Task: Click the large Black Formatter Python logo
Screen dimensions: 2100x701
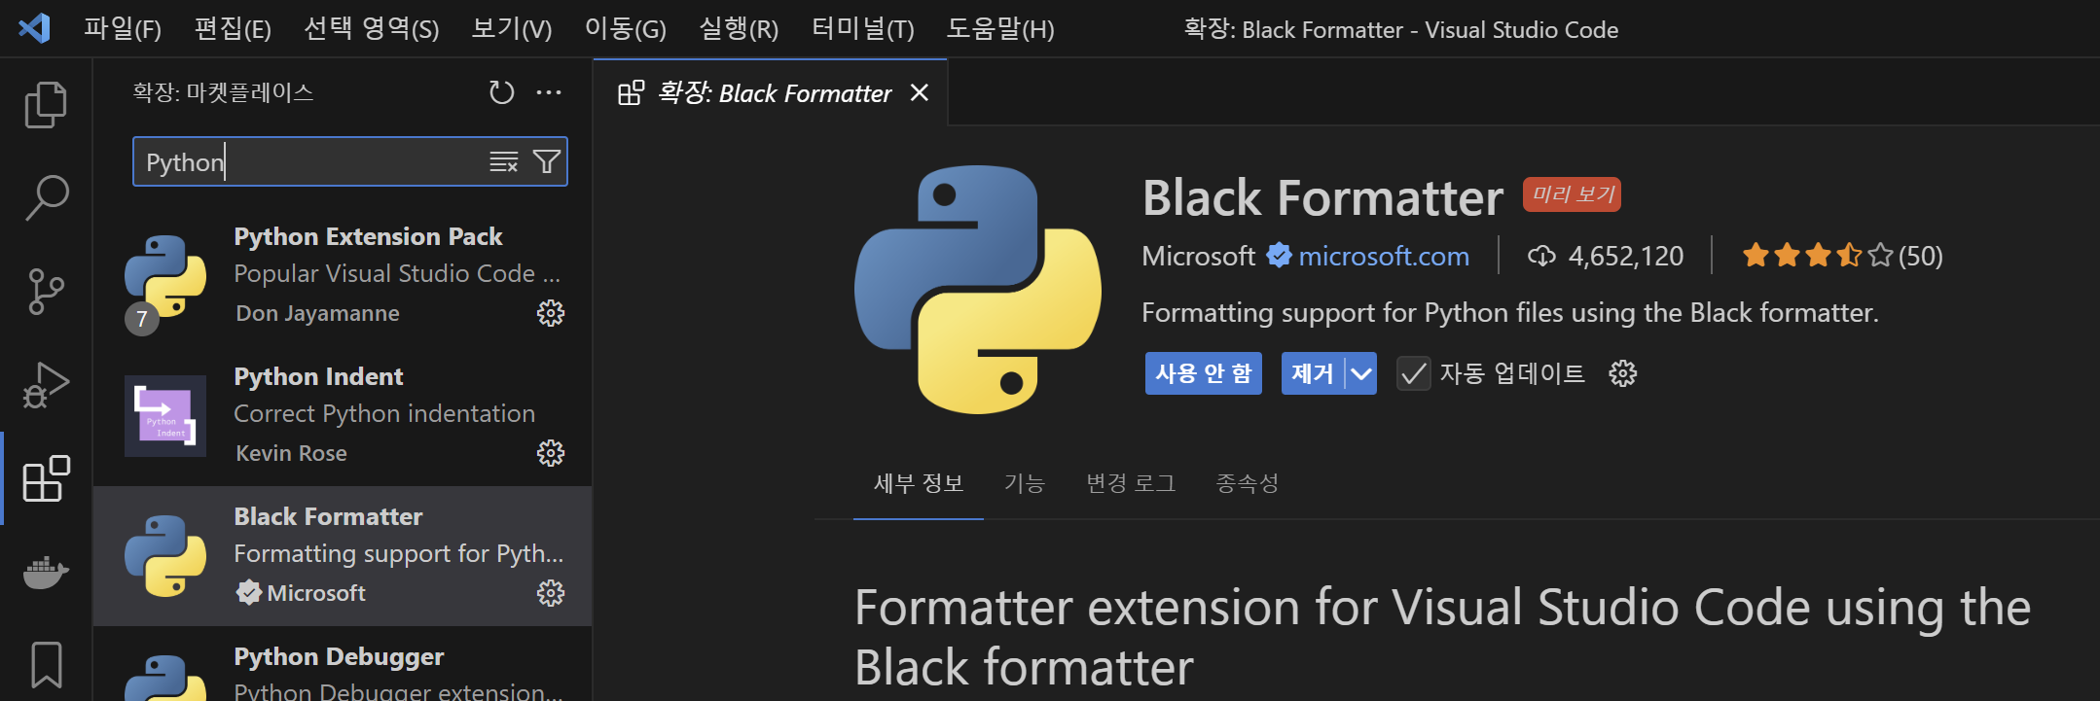Action: [x=978, y=290]
